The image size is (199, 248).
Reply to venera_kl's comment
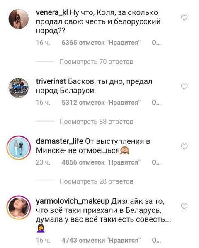pyautogui.click(x=156, y=43)
